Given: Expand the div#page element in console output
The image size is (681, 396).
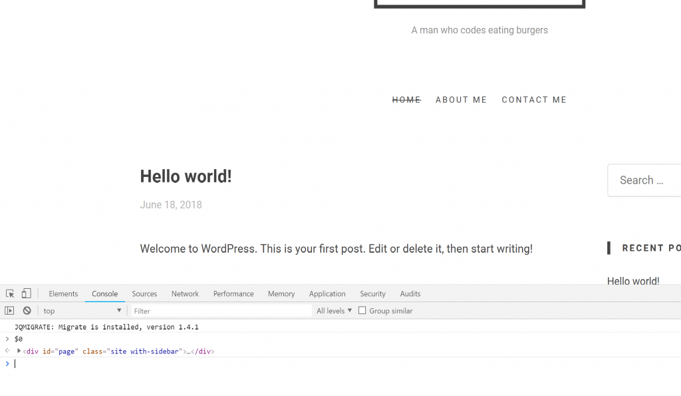Looking at the screenshot, I should 19,351.
